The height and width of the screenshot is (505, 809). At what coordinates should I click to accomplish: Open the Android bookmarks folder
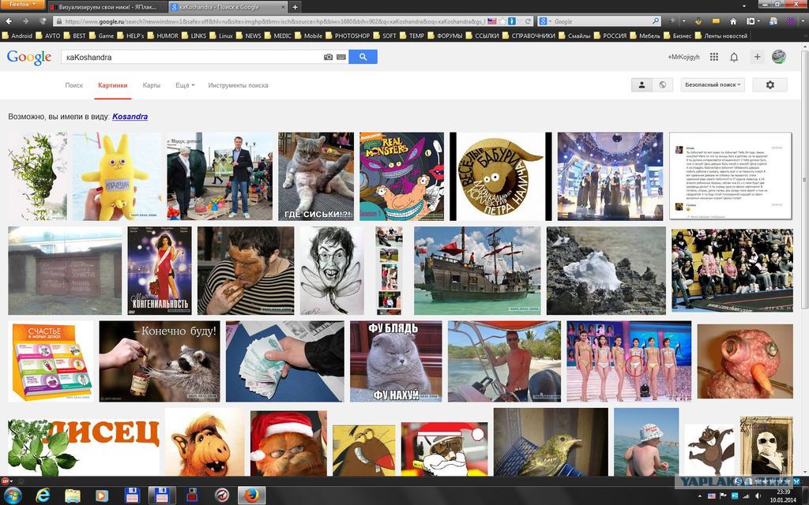(x=17, y=36)
